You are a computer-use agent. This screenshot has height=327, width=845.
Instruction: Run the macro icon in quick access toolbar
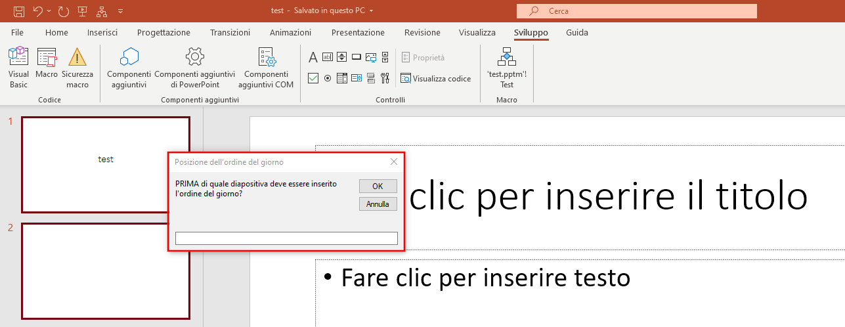101,11
